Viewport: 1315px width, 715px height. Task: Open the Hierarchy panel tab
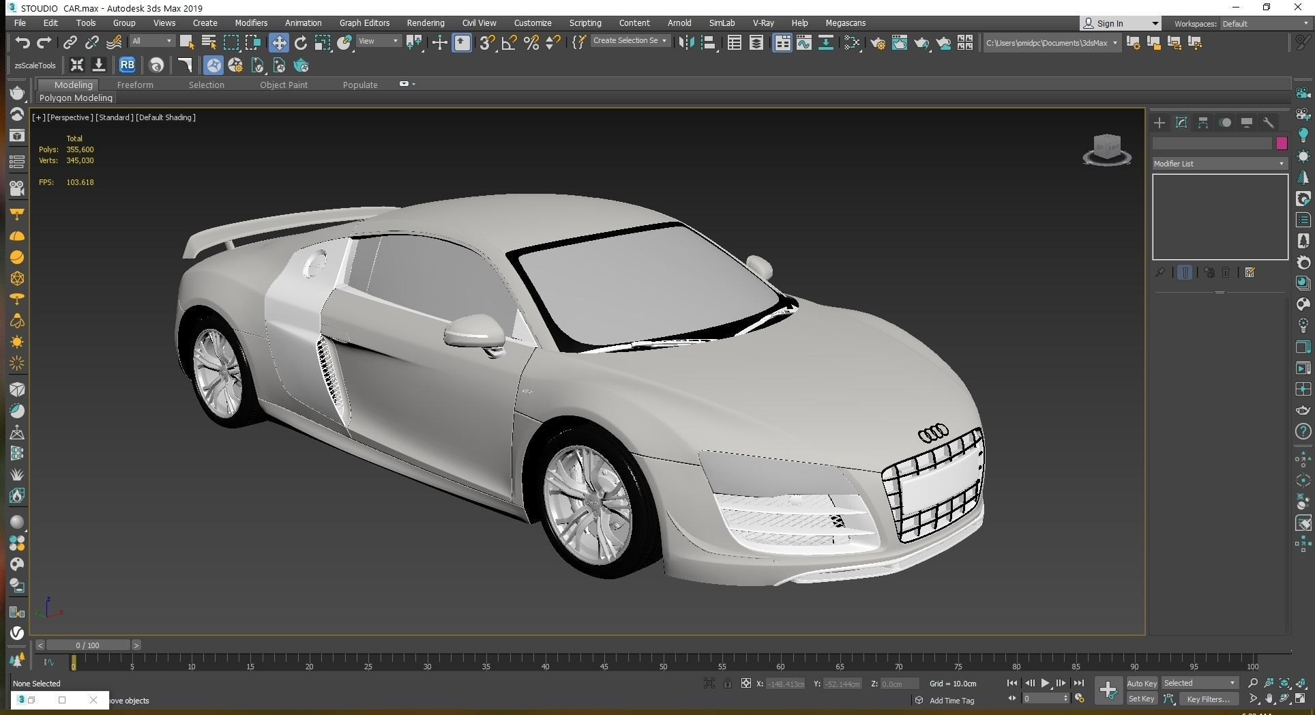[1203, 123]
